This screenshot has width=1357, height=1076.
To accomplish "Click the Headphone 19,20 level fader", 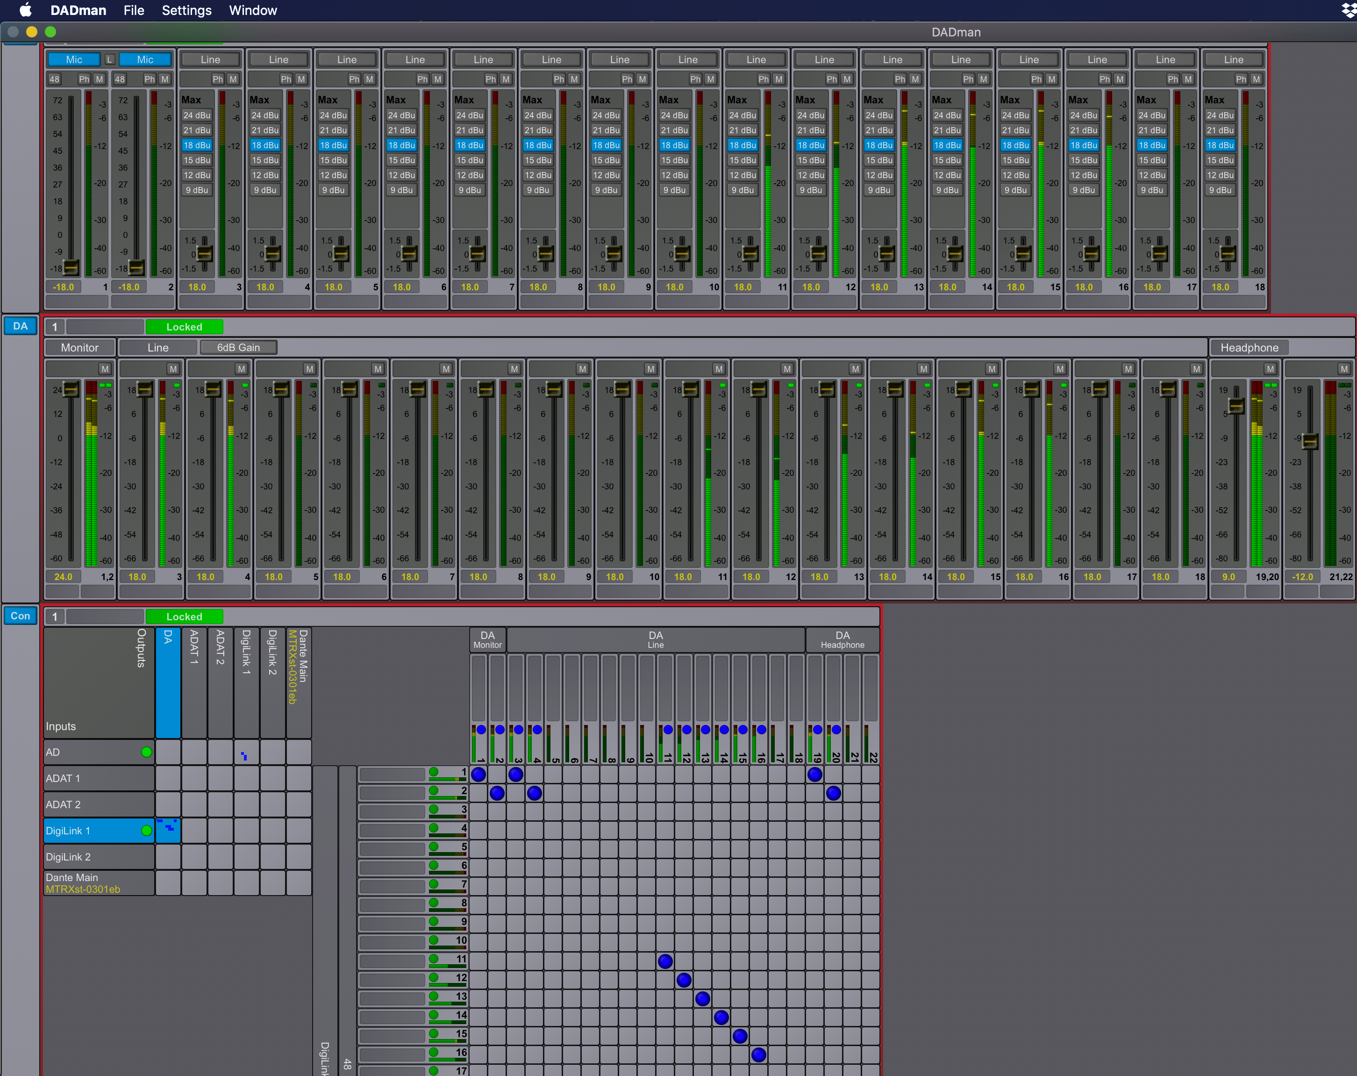I will (1236, 406).
